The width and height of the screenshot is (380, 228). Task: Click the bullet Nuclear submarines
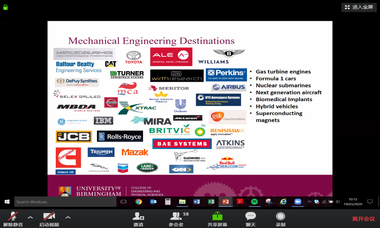click(x=283, y=85)
